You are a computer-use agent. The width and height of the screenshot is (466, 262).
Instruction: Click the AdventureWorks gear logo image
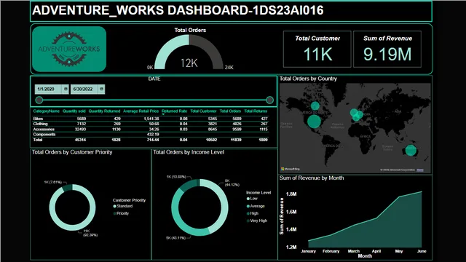(69, 49)
